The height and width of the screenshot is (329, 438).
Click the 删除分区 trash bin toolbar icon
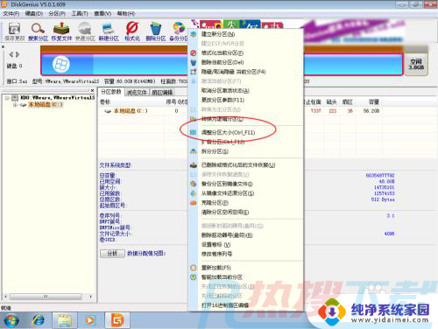point(156,29)
